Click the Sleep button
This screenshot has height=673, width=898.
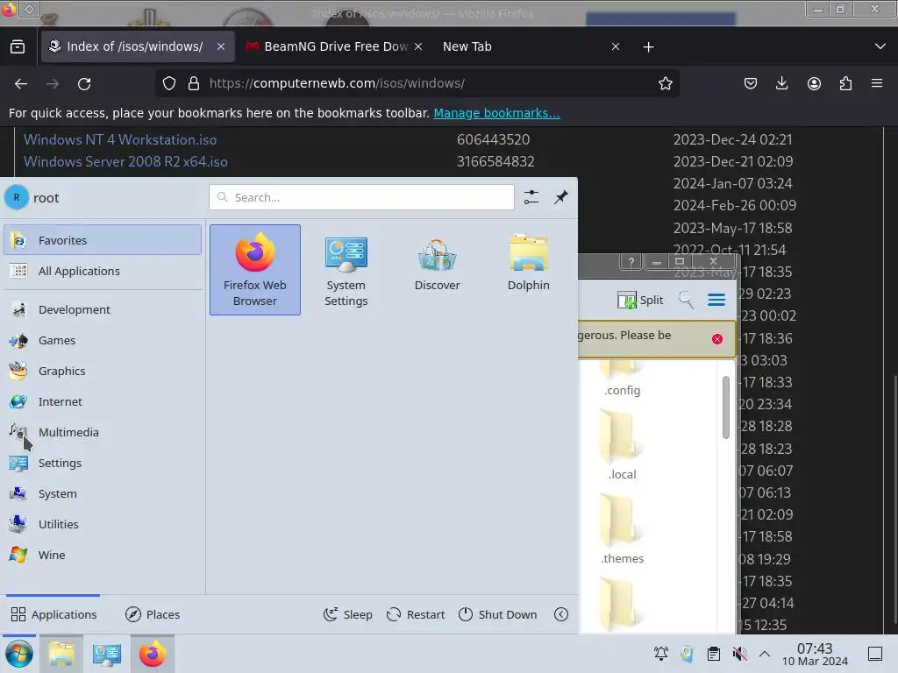[x=347, y=614]
